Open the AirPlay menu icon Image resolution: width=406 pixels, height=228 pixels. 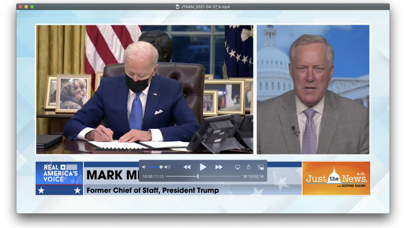(238, 167)
